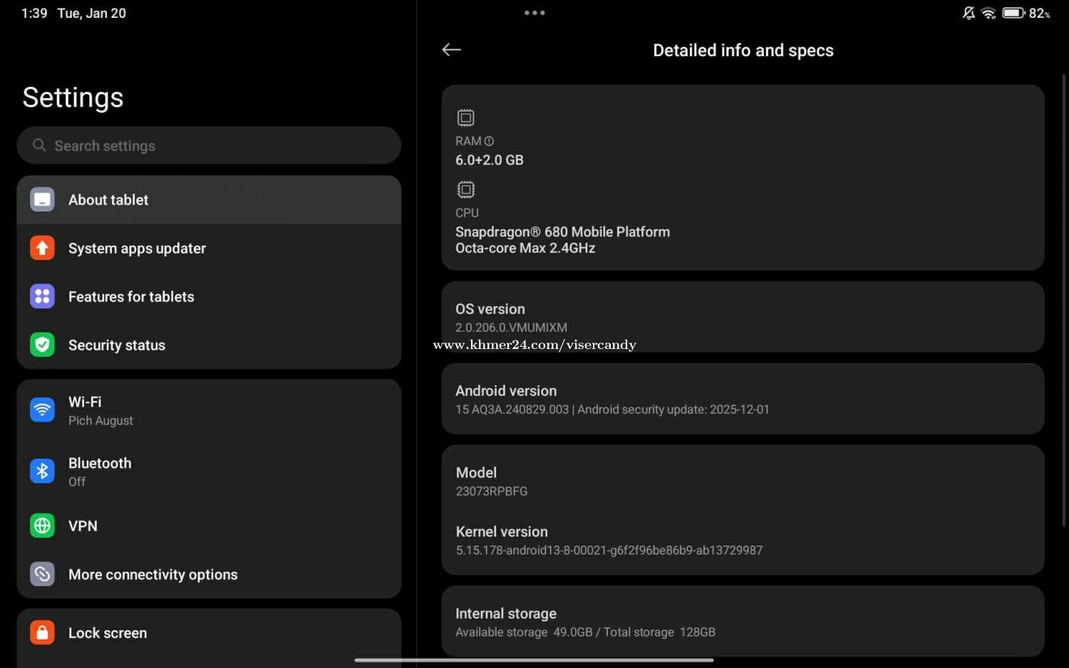Tap the three-dot handle at top
Viewport: 1069px width, 668px height.
click(x=534, y=13)
